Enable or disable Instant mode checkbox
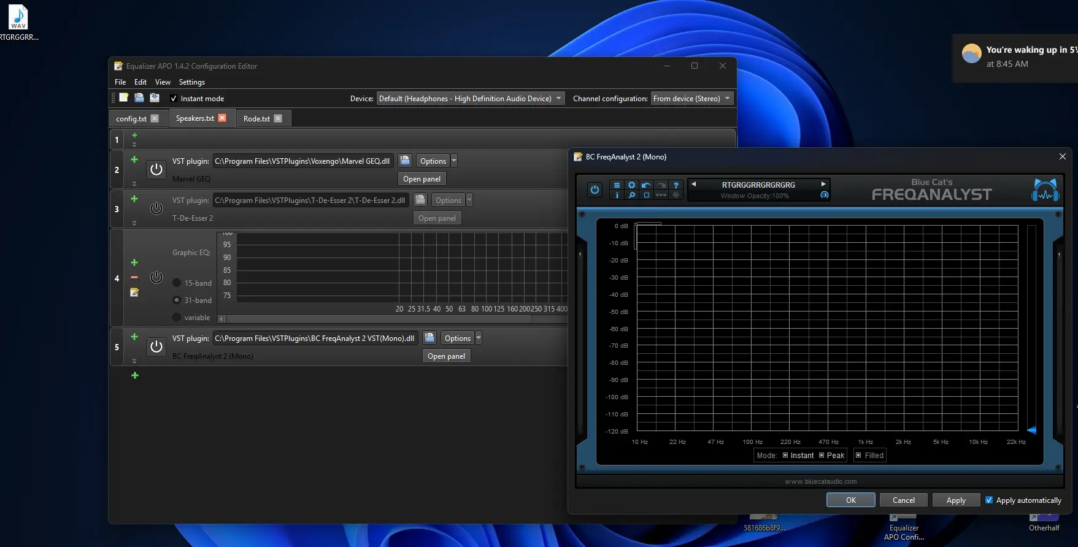Viewport: 1078px width, 547px height. 174,98
